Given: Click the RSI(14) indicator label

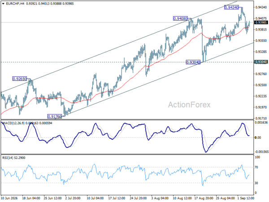Looking at the screenshot, I should click(7, 158).
